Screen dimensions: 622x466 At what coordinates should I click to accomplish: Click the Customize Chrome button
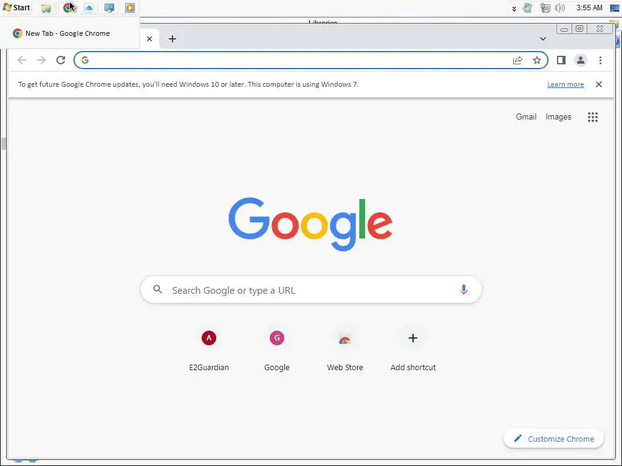coord(553,439)
